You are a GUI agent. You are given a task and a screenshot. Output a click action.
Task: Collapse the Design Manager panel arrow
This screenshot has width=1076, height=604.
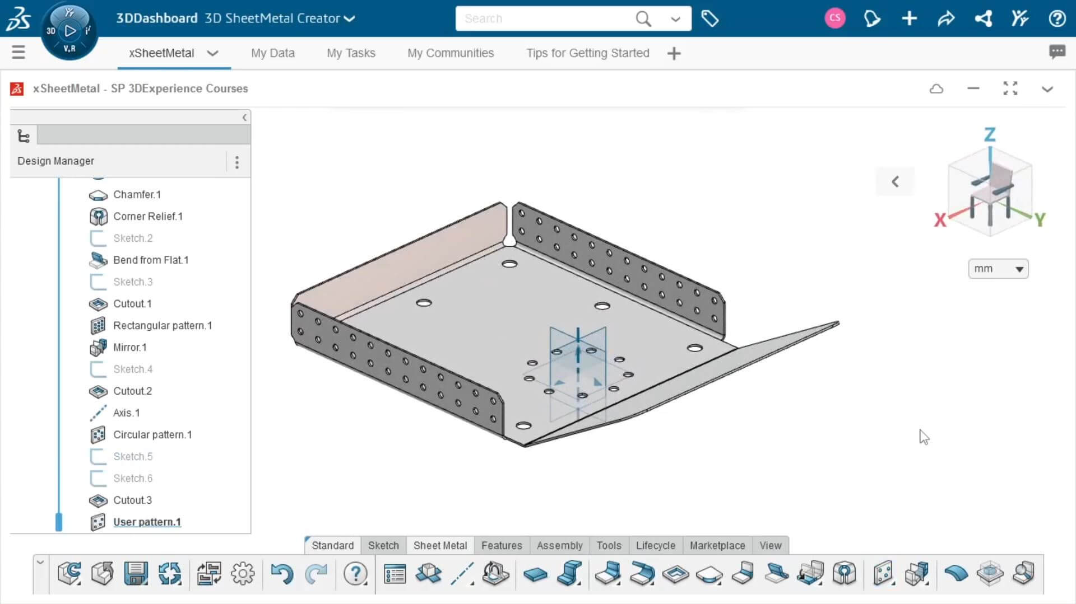click(x=244, y=118)
